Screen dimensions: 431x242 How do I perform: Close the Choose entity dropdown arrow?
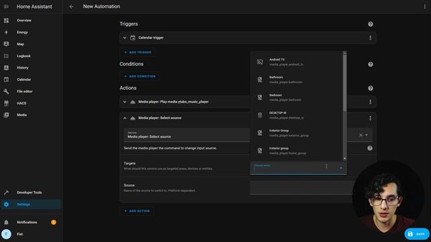tap(341, 167)
